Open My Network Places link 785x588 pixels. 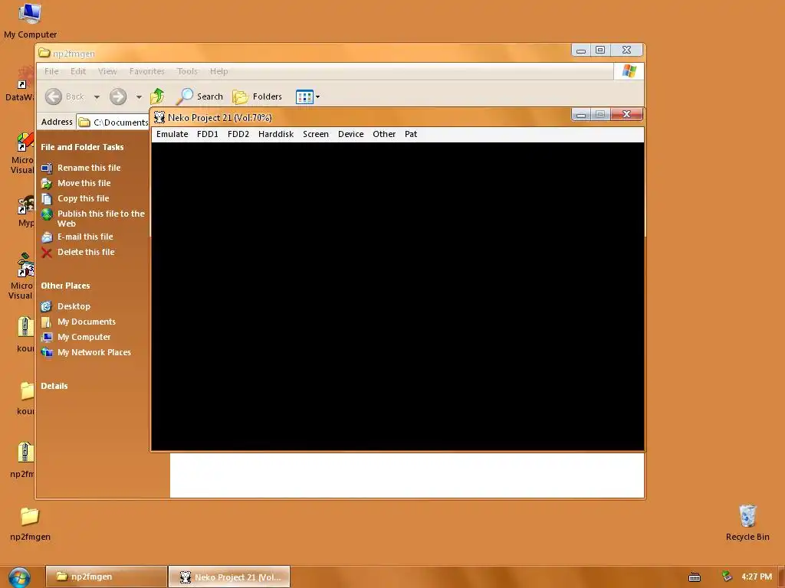coord(94,352)
